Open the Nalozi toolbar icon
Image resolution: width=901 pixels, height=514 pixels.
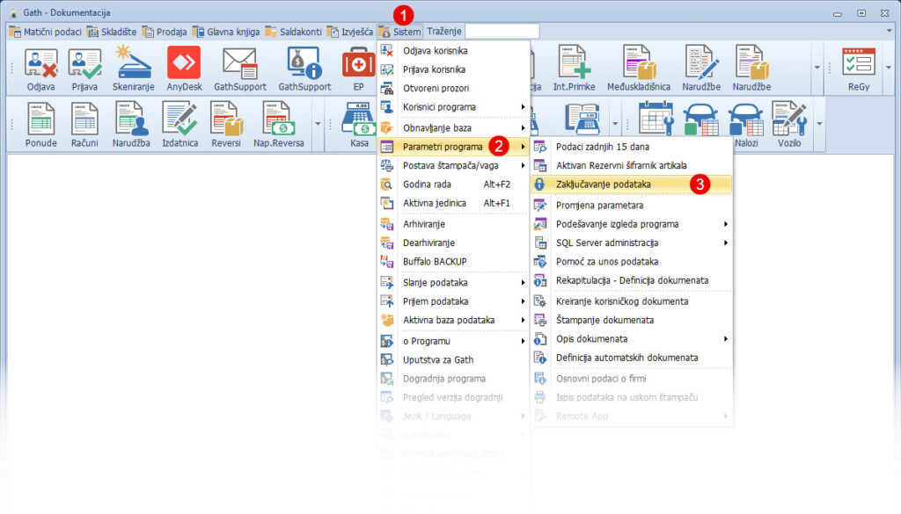tap(744, 122)
